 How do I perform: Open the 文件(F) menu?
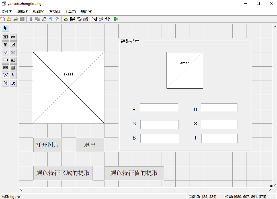coord(7,12)
